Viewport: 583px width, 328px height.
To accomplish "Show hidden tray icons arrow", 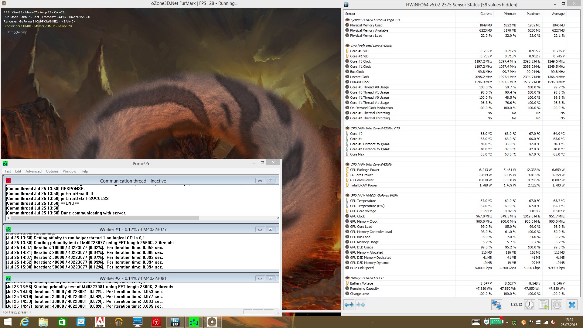I will (507, 322).
